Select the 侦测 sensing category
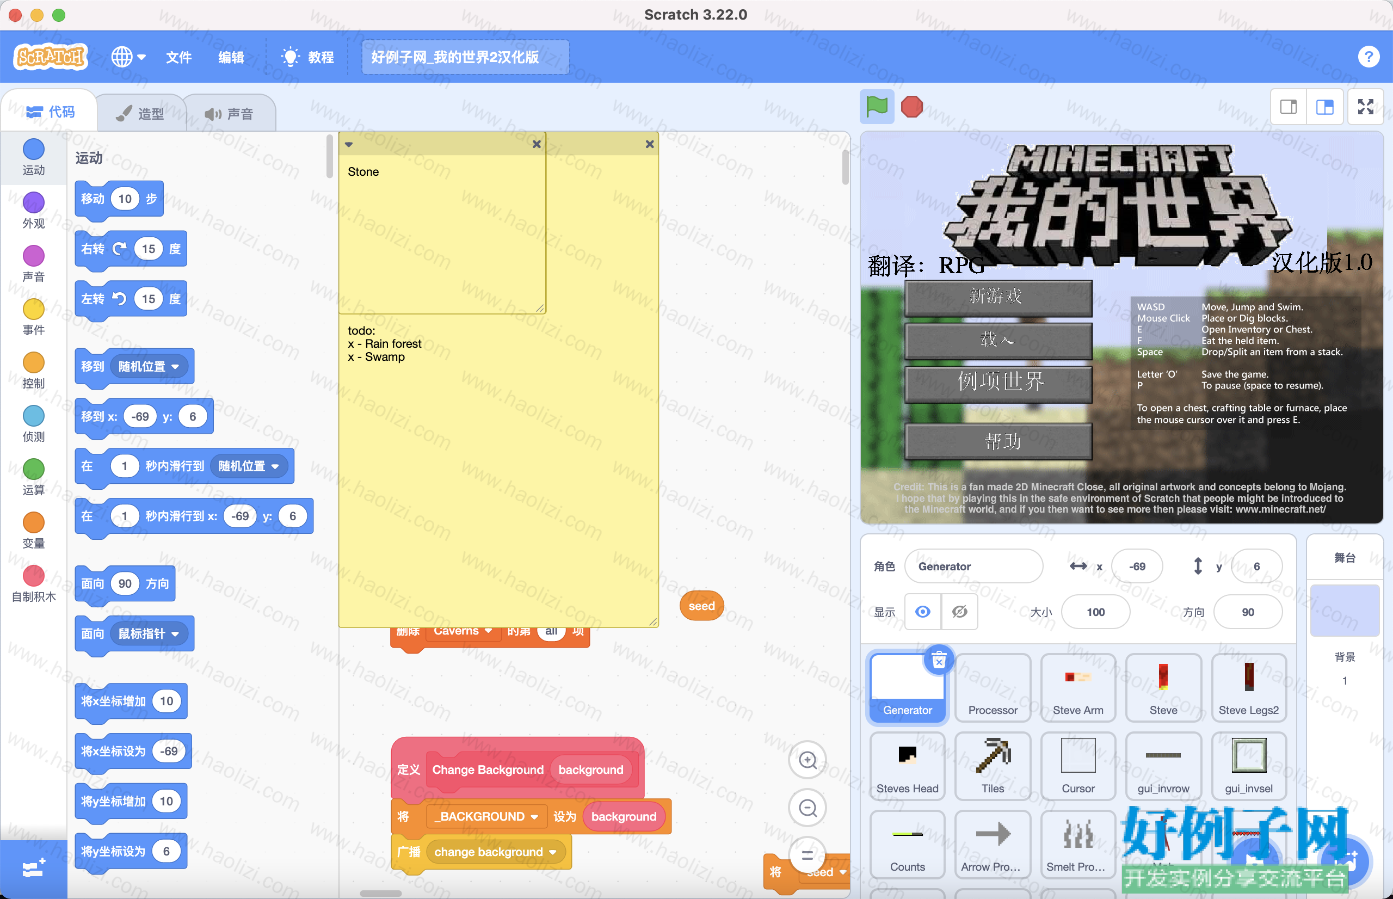The height and width of the screenshot is (899, 1393). pyautogui.click(x=34, y=424)
